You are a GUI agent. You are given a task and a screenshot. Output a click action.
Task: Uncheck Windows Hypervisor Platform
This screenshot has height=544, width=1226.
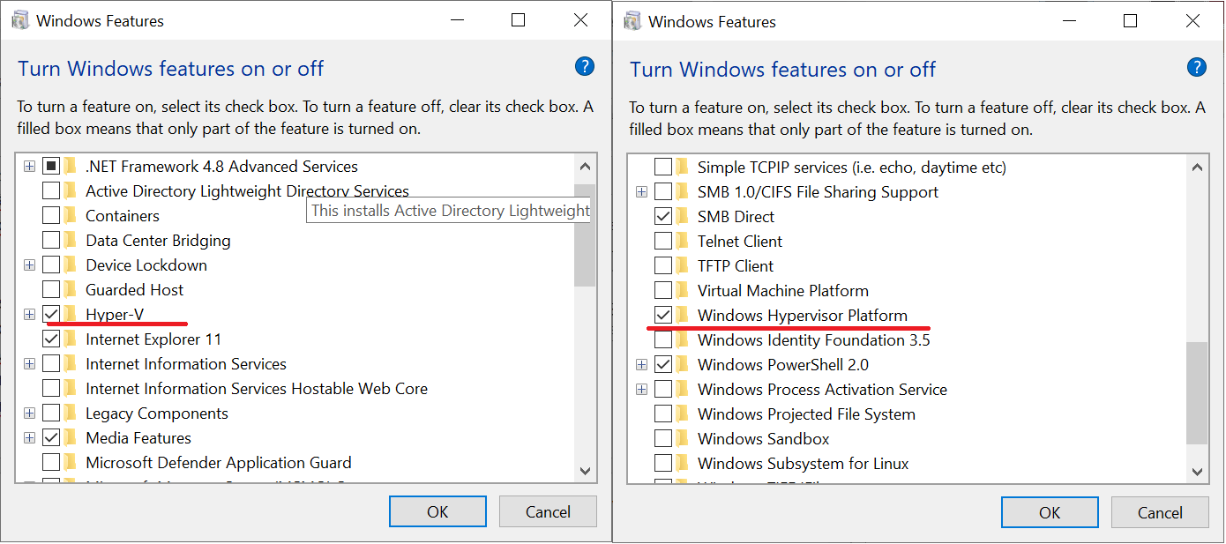pos(664,315)
